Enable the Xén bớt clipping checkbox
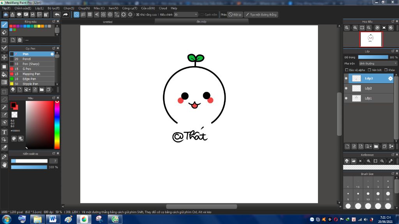 tap(369, 70)
